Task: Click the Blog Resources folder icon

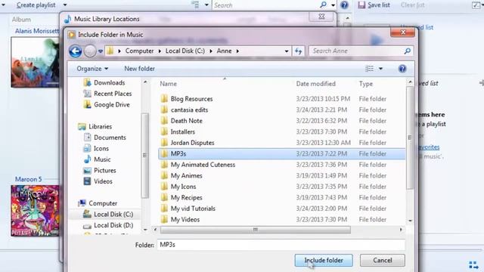Action: coord(164,99)
